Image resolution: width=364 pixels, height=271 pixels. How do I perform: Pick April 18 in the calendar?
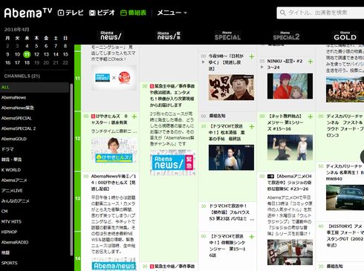pyautogui.click(x=27, y=62)
